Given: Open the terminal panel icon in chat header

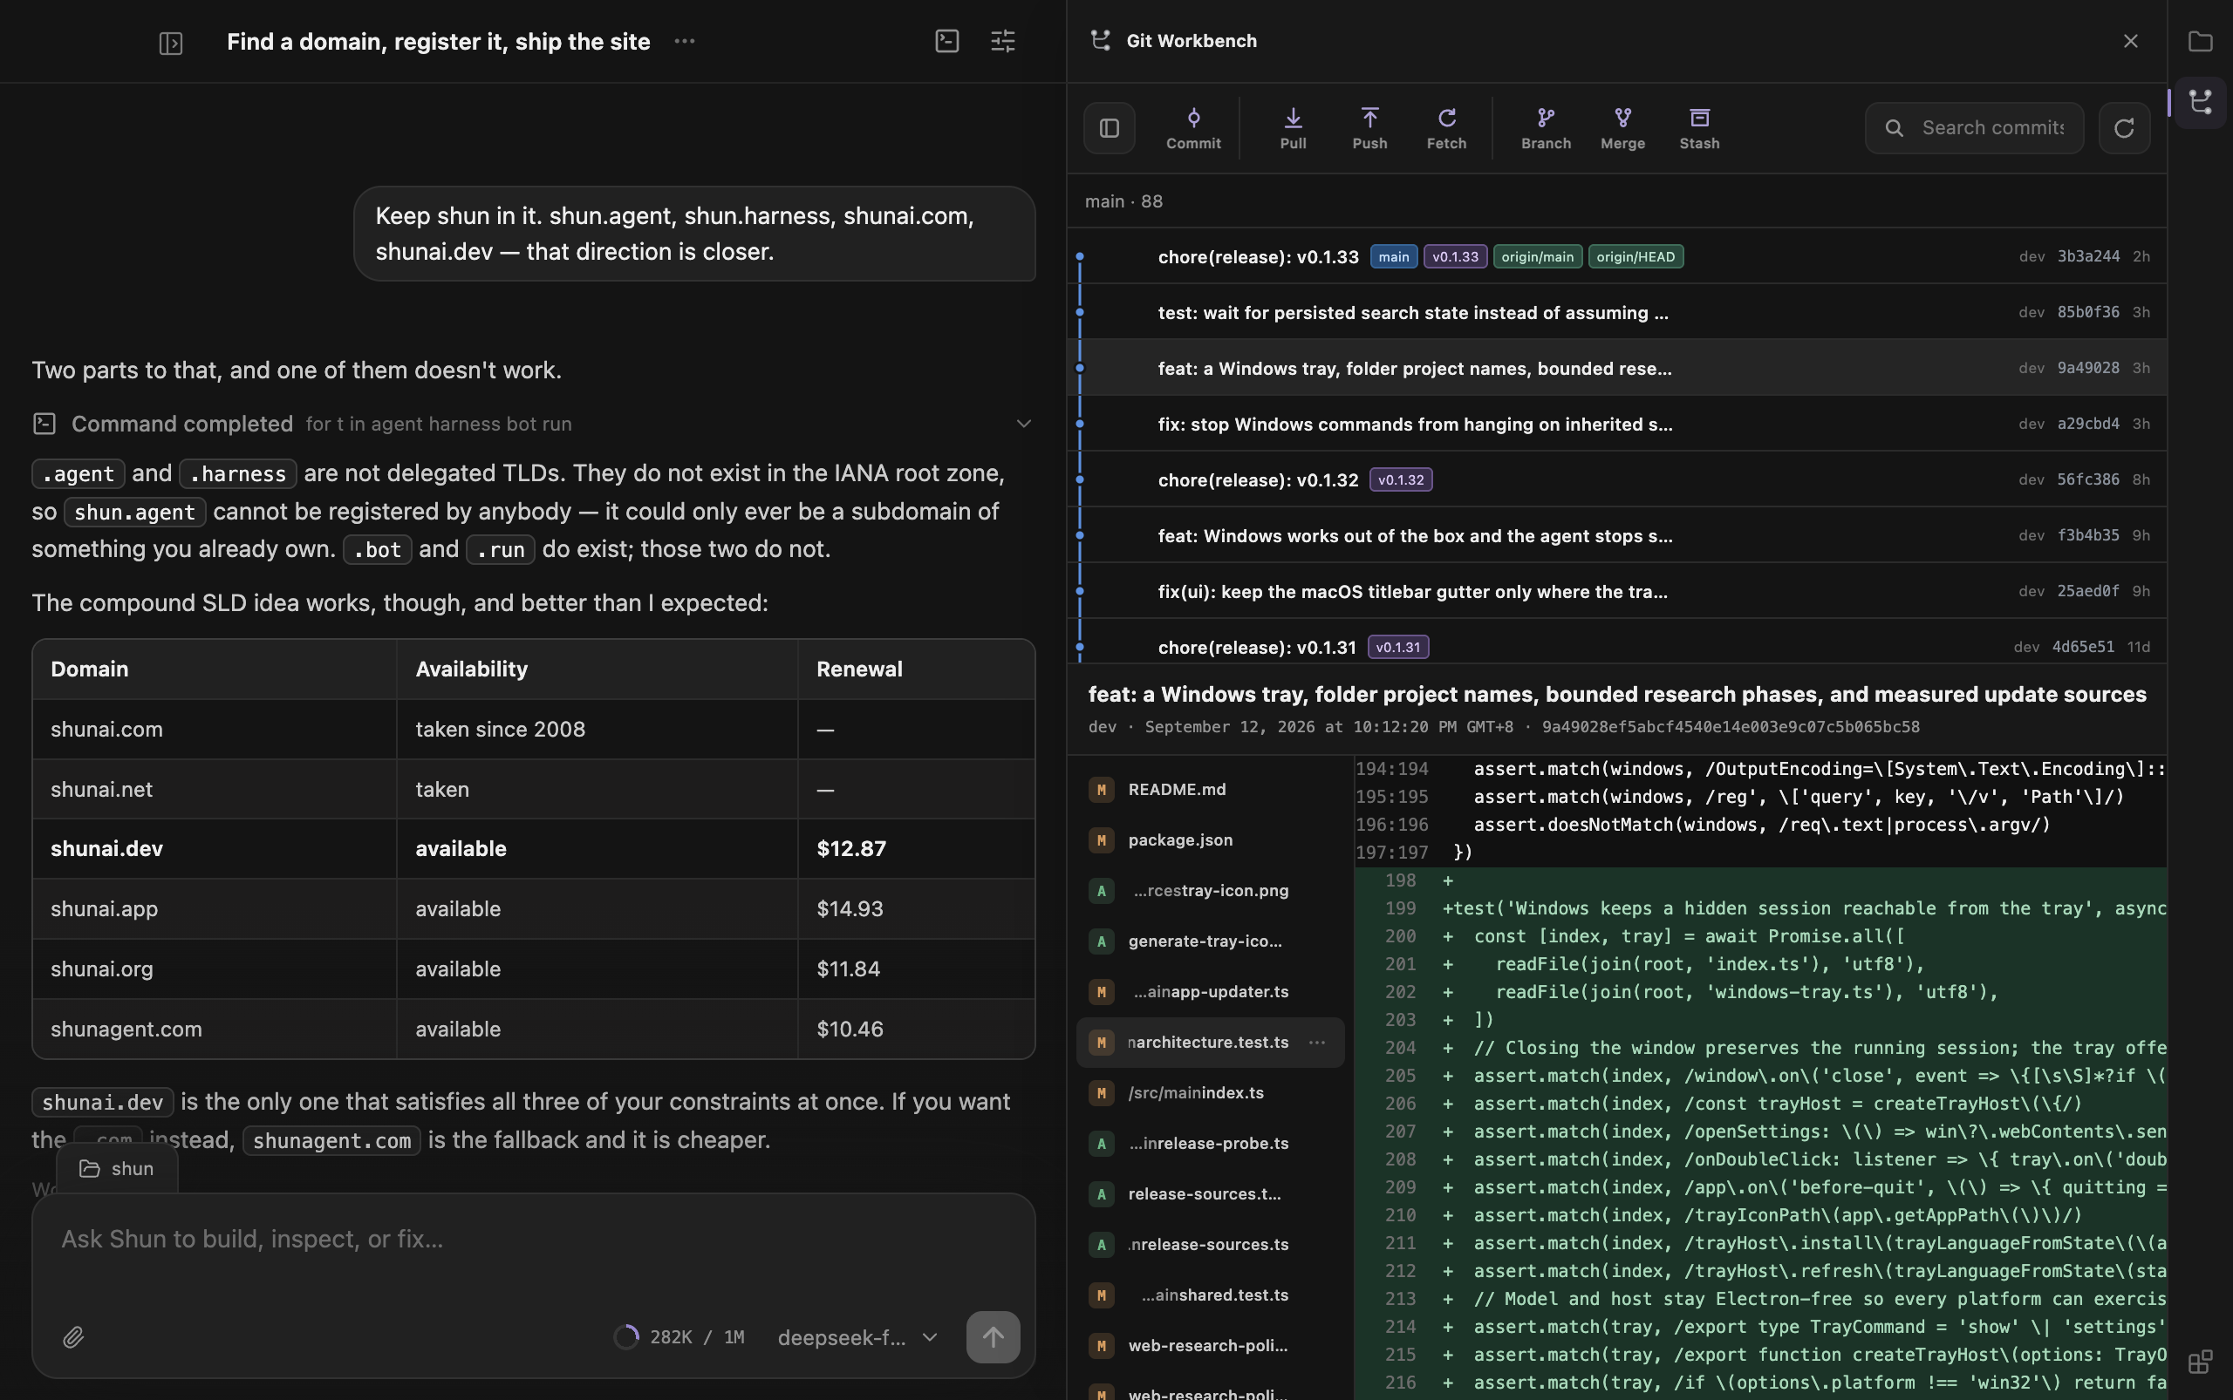Looking at the screenshot, I should coord(946,41).
